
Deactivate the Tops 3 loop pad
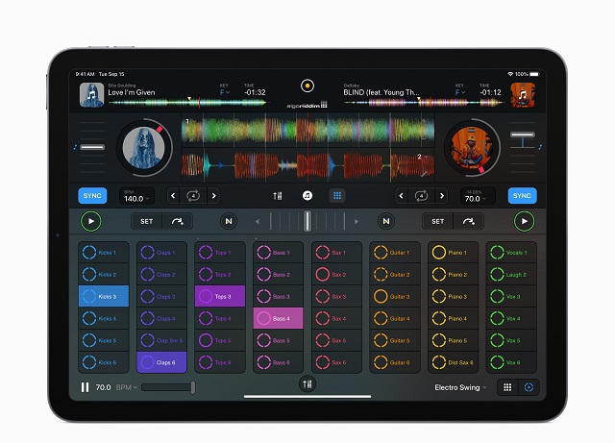click(x=220, y=296)
